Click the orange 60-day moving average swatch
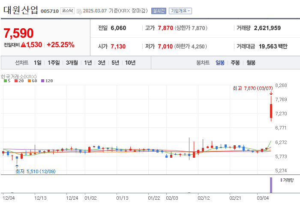 29,81
